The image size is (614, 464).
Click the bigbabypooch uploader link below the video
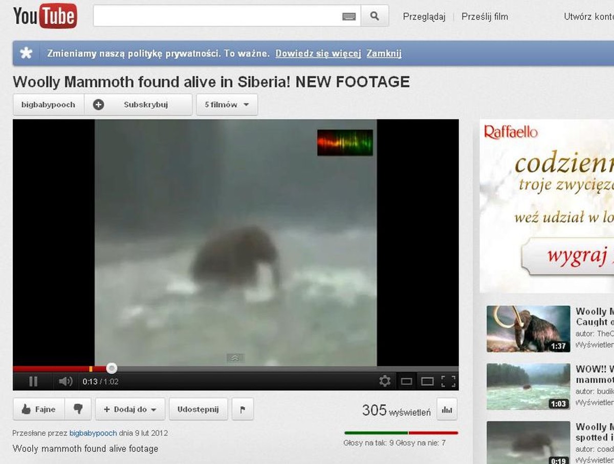93,433
